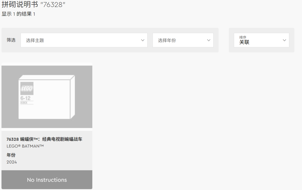Select the 76328 蝙蝠侠 product title

pyautogui.click(x=44, y=139)
